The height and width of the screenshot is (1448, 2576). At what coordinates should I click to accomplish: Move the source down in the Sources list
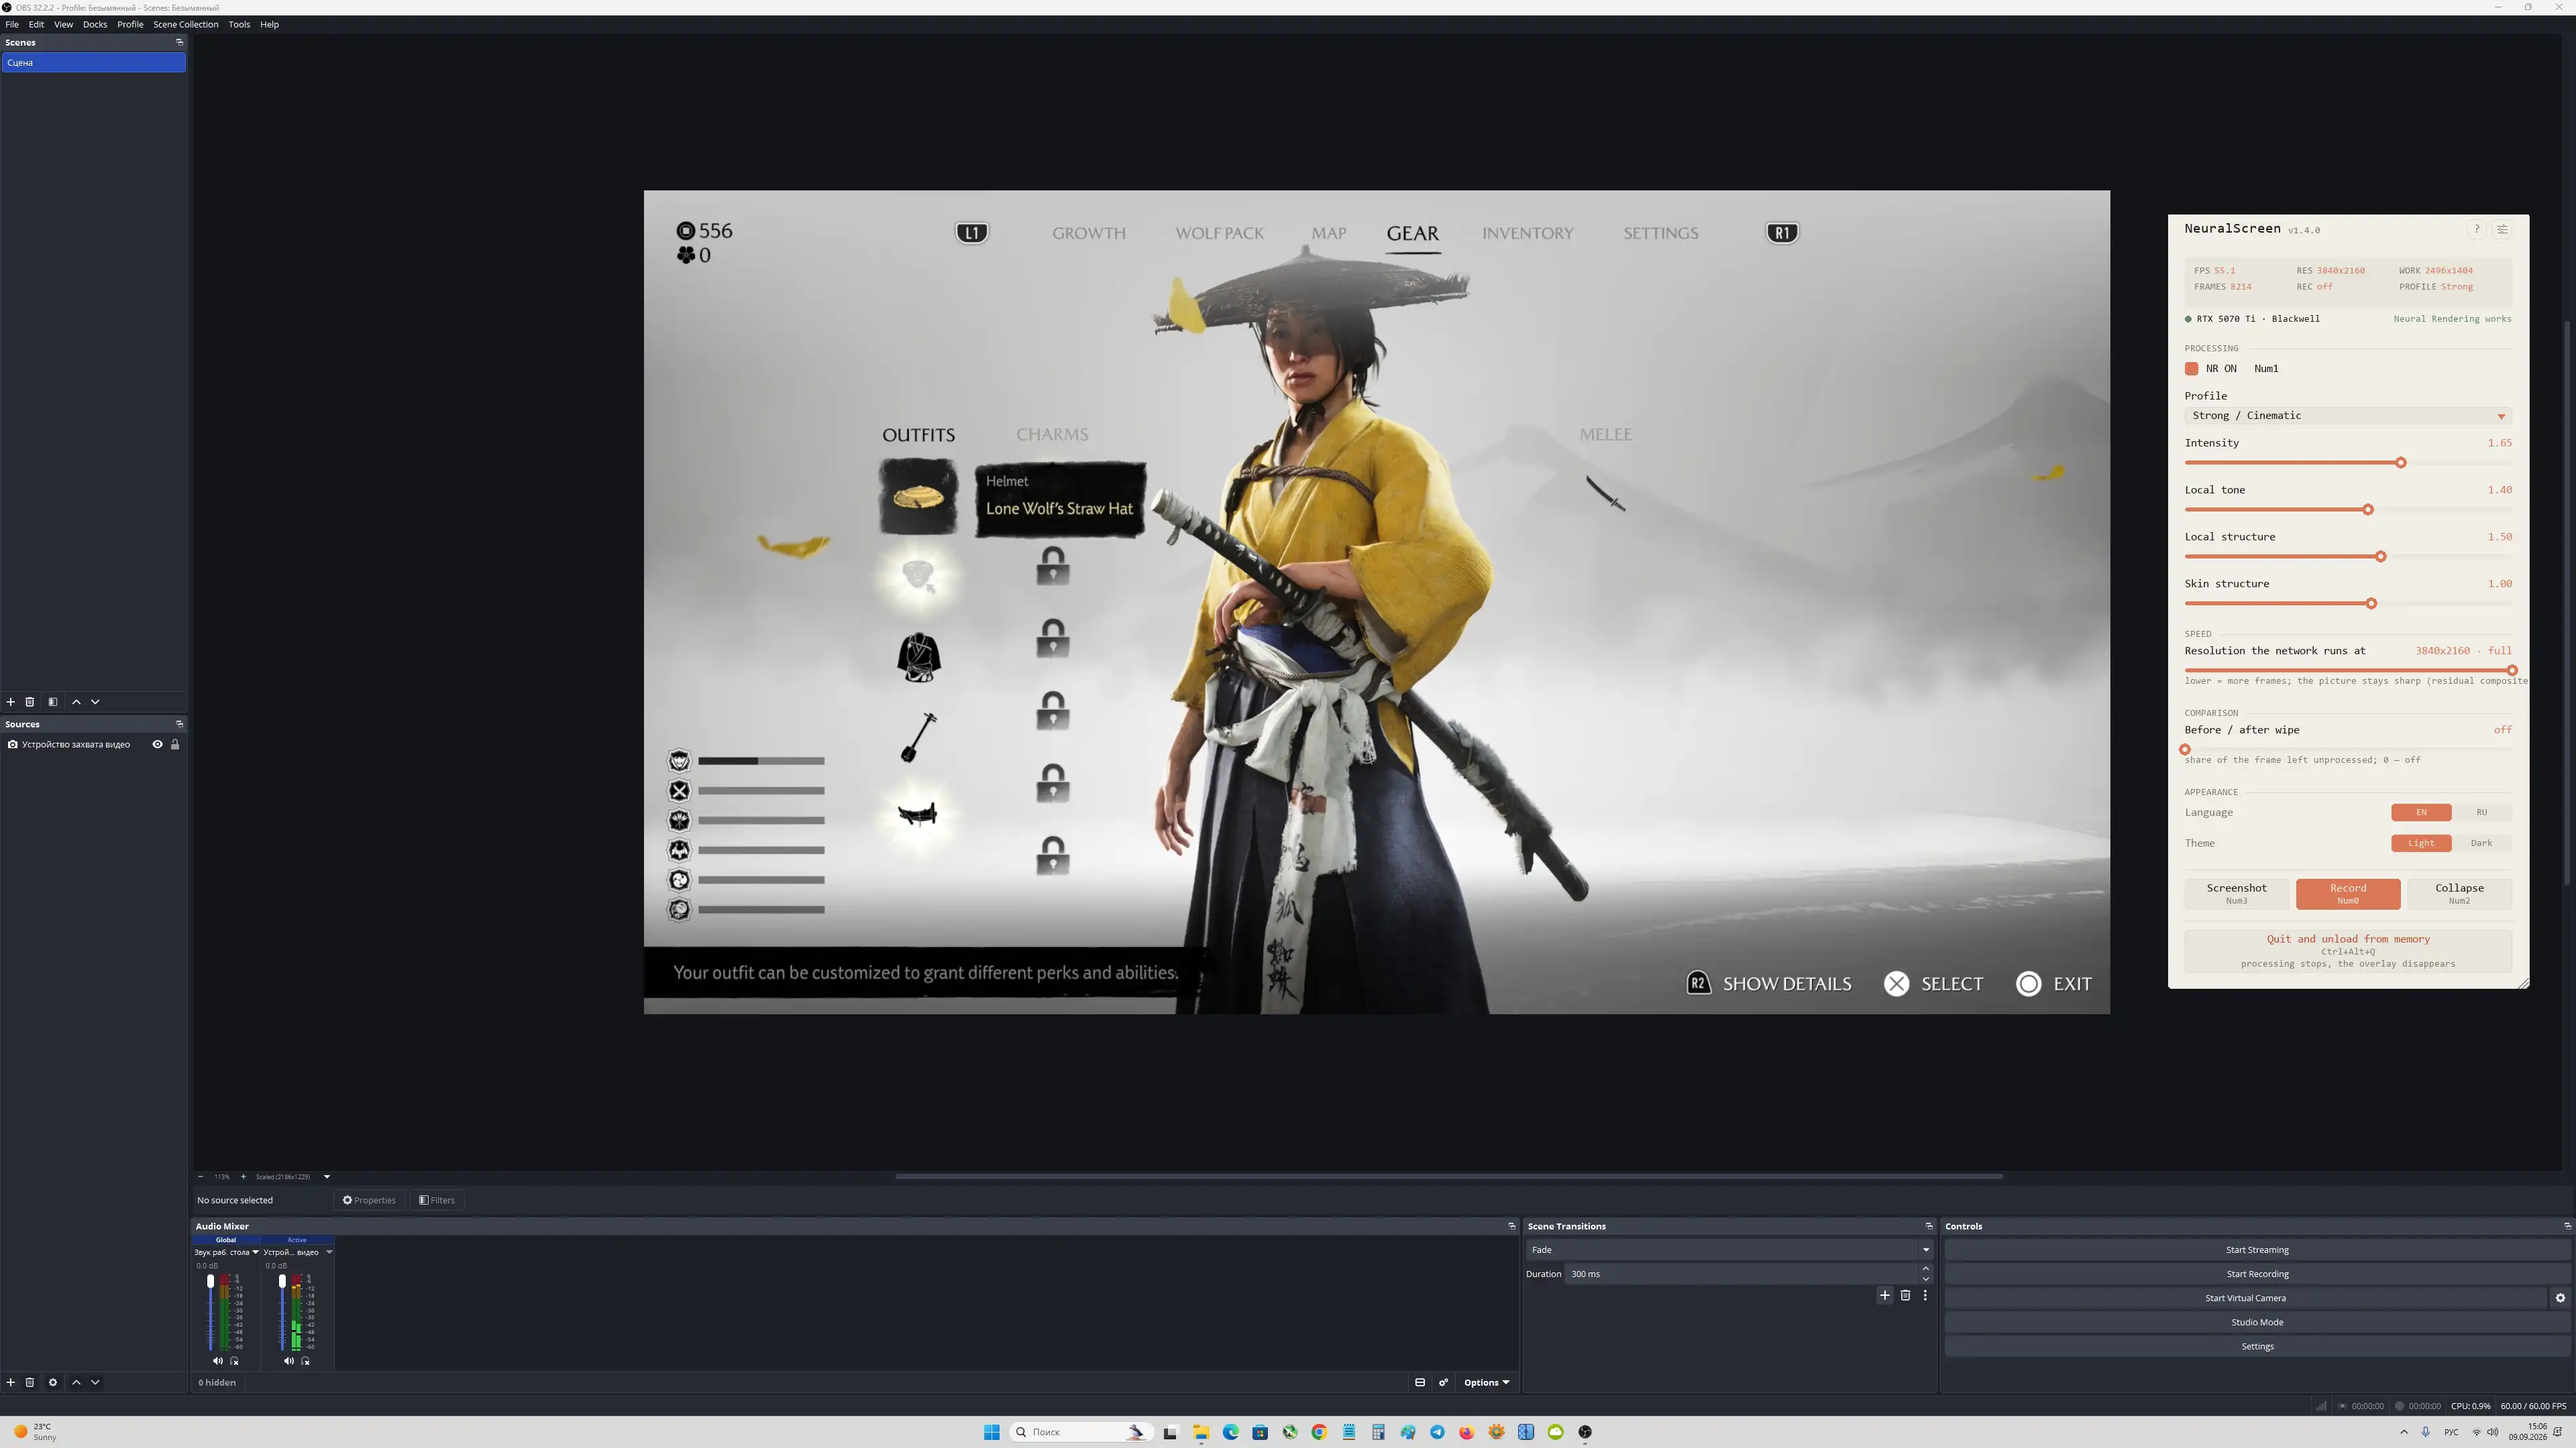click(x=95, y=1382)
